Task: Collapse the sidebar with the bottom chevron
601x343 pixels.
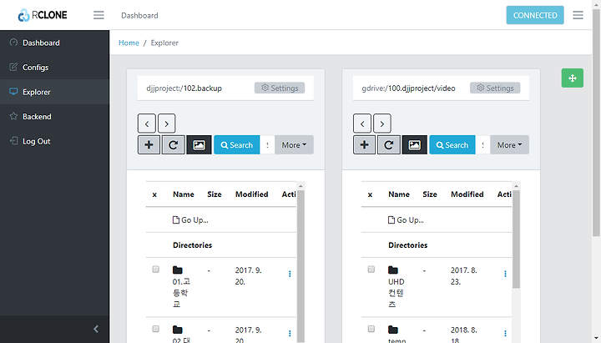Action: point(96,329)
